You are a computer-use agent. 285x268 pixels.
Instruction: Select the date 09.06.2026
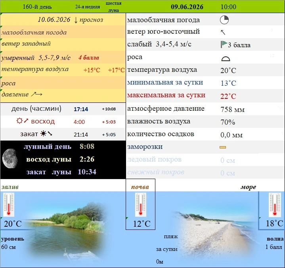click(187, 7)
